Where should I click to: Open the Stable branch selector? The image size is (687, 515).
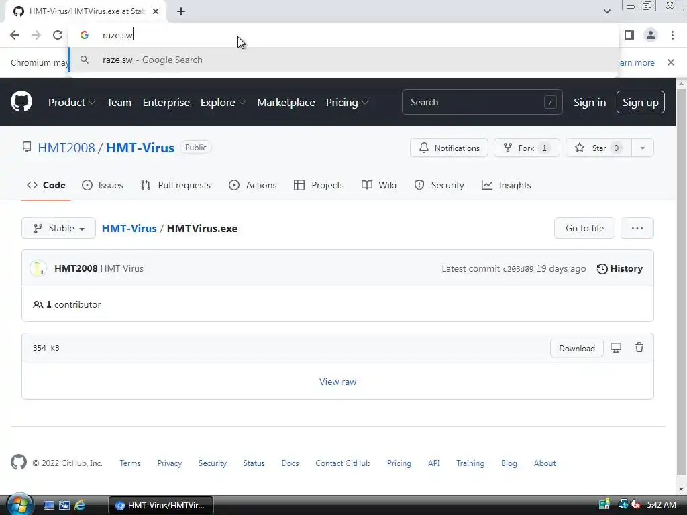(59, 228)
